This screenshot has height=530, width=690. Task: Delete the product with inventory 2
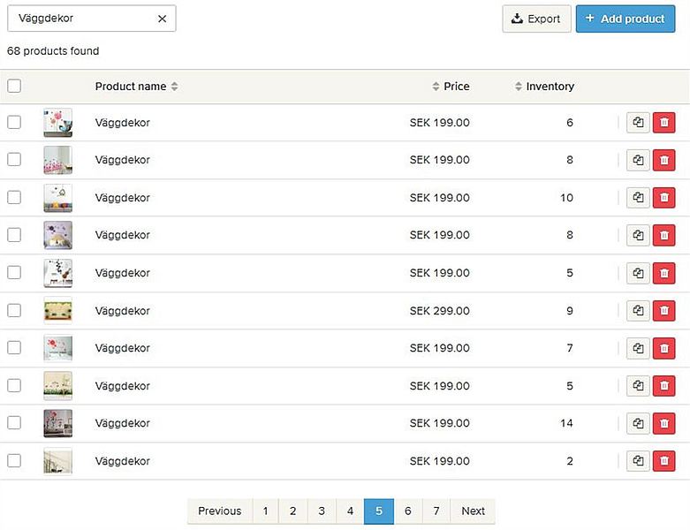point(663,461)
